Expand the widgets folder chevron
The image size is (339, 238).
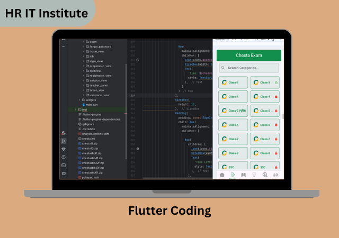79,100
